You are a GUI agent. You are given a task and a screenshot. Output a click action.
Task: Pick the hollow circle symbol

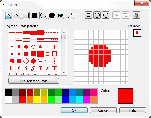click(33, 47)
